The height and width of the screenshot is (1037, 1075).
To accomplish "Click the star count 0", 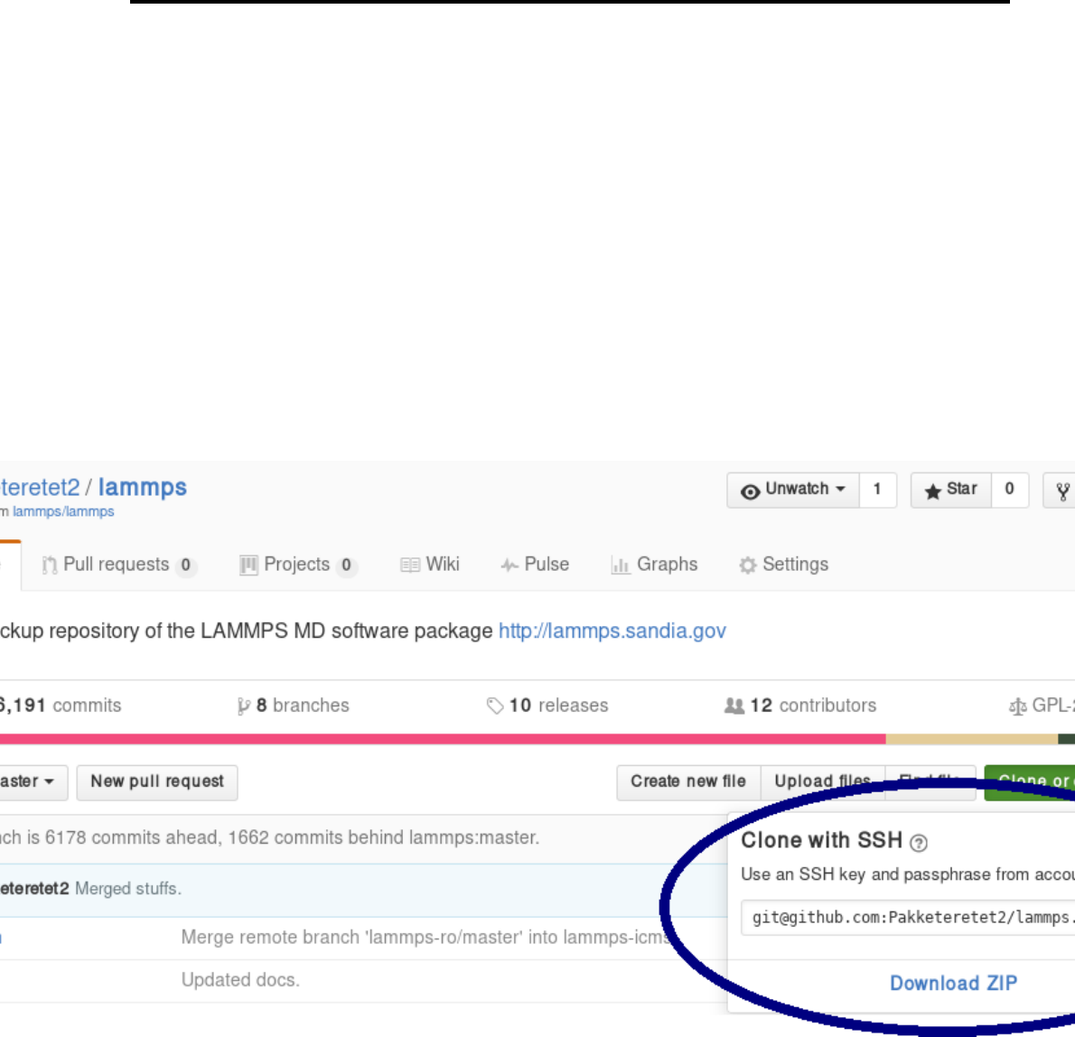I will [x=1009, y=490].
